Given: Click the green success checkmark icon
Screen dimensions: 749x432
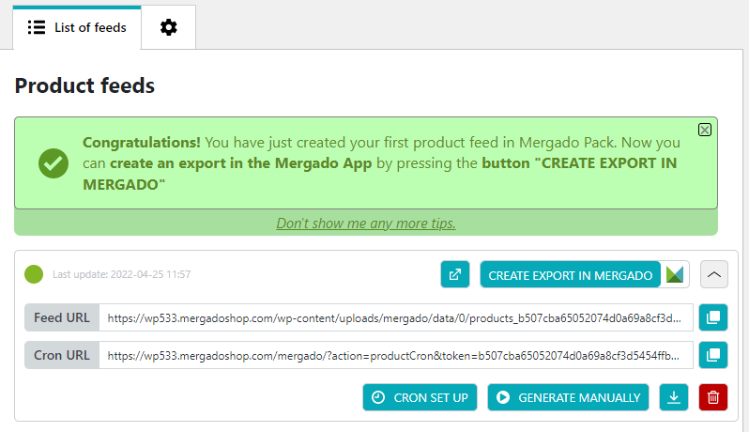Looking at the screenshot, I should tap(53, 162).
